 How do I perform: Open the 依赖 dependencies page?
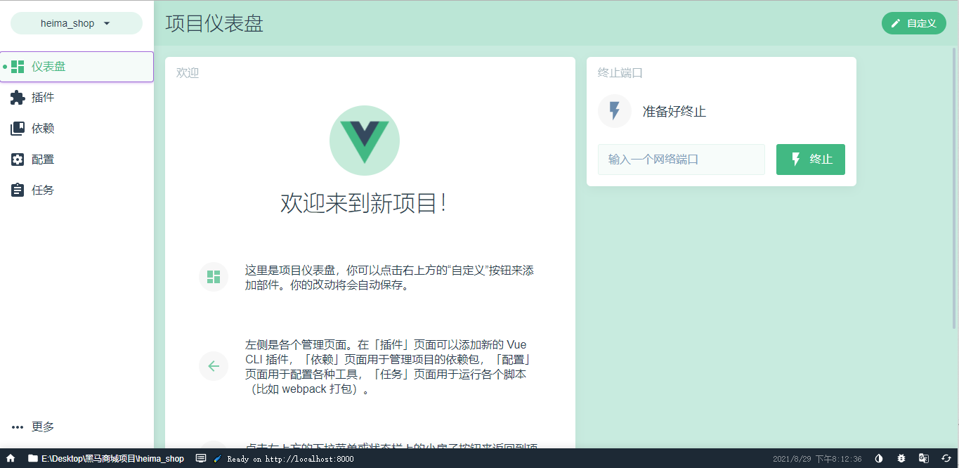pos(77,129)
